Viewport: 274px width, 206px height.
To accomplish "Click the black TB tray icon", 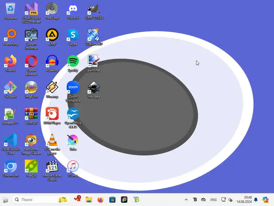I will (x=195, y=200).
